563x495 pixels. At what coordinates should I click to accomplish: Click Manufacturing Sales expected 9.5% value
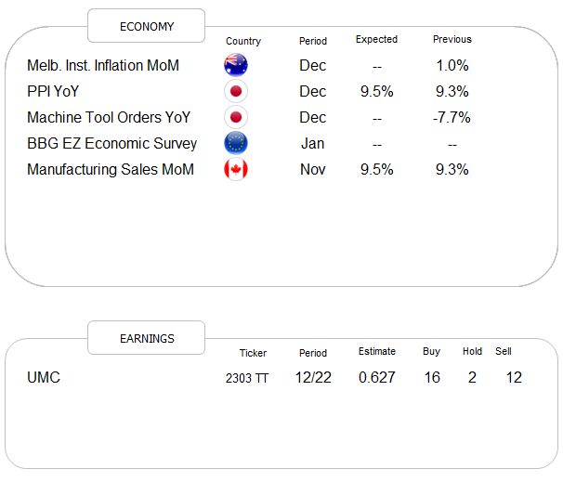point(377,169)
